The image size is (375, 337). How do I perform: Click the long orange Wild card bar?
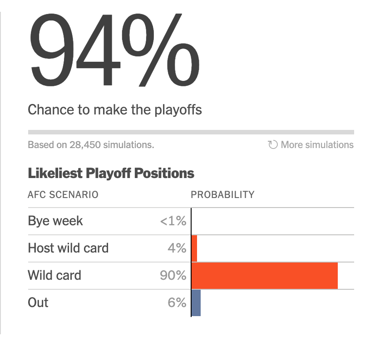coord(265,275)
